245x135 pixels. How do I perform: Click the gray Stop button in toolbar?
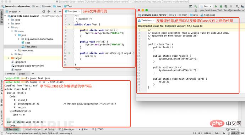(231, 6)
